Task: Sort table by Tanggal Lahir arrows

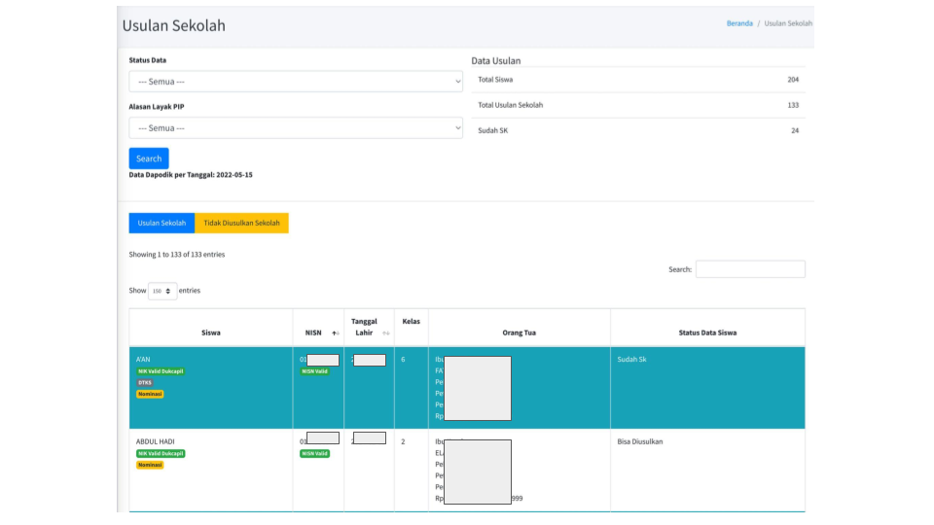Action: (x=386, y=333)
